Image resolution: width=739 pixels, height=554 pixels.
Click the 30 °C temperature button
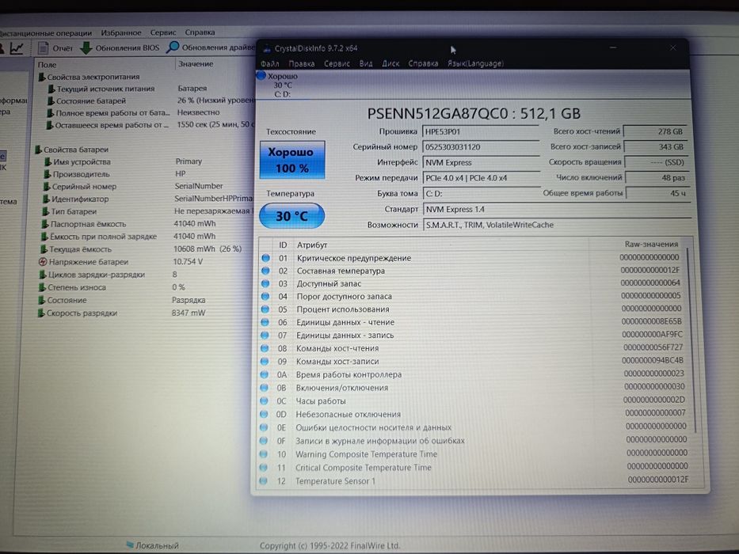291,216
